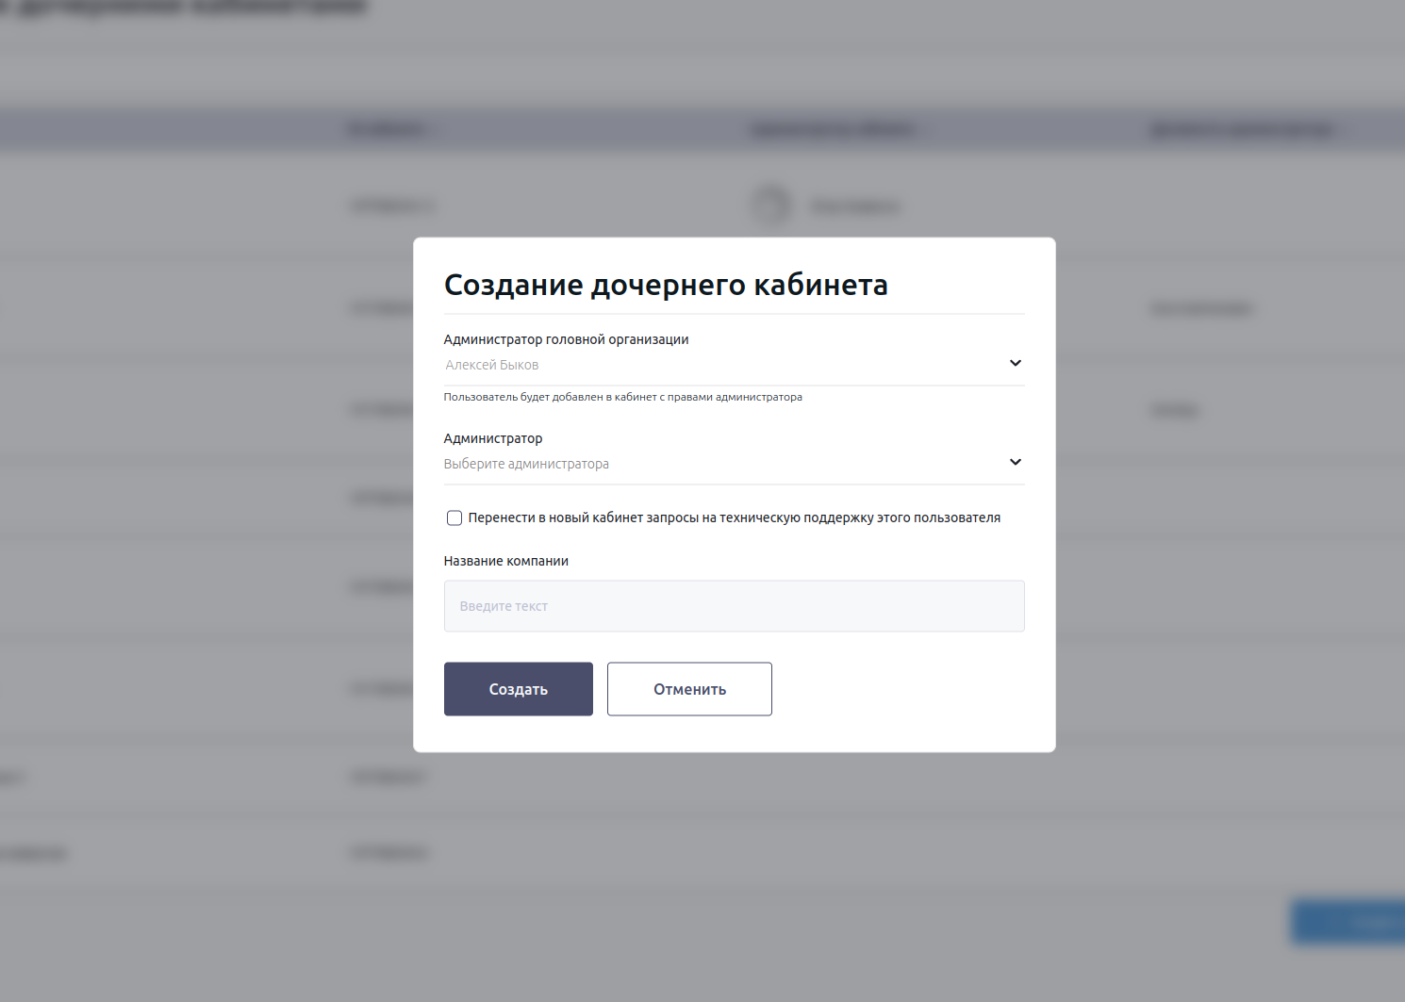This screenshot has height=1002, width=1405.
Task: Enable the transfer support requests checkbox
Action: [455, 518]
